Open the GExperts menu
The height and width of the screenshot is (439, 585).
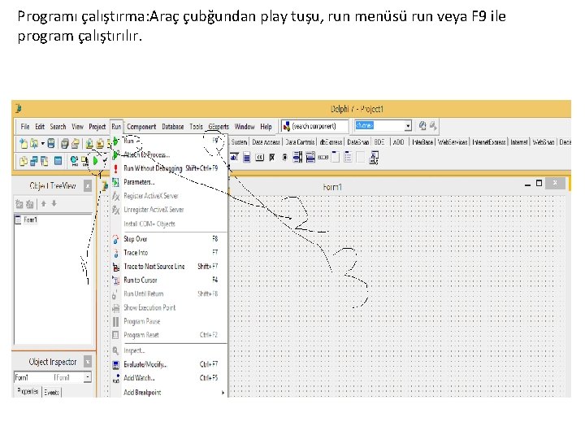(219, 127)
